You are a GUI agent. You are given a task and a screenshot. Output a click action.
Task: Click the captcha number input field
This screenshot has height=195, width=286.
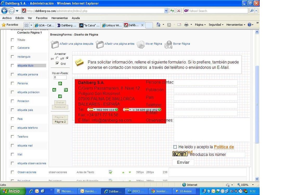click(235, 155)
